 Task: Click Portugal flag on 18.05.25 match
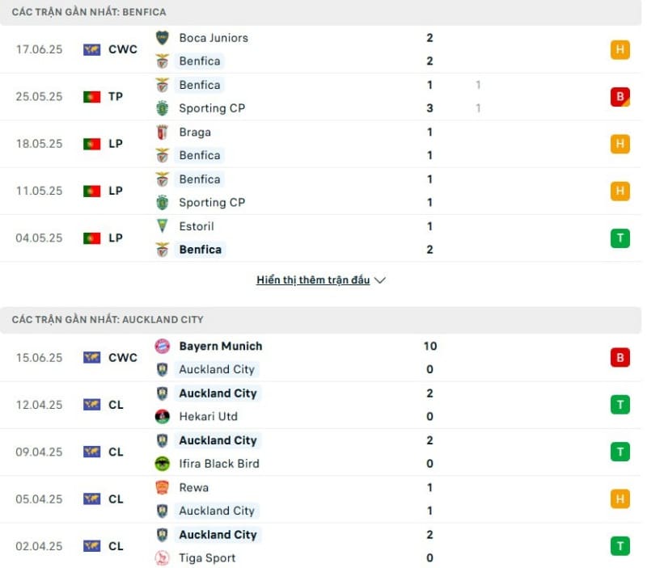pos(91,144)
